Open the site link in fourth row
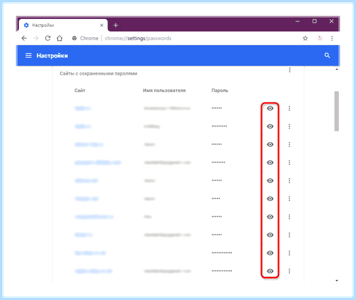 click(98, 162)
